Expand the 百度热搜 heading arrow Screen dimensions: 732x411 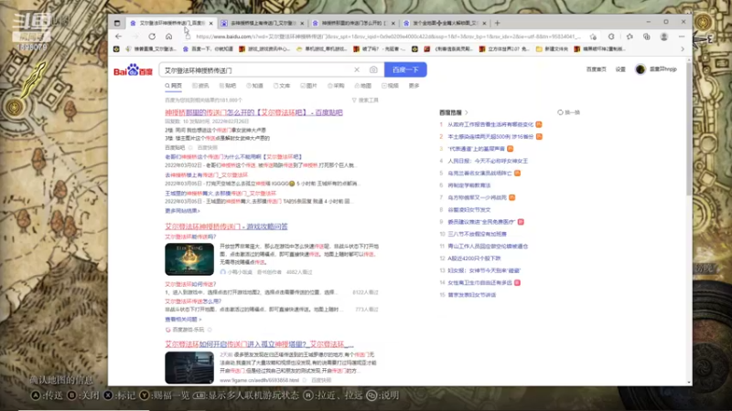point(467,112)
